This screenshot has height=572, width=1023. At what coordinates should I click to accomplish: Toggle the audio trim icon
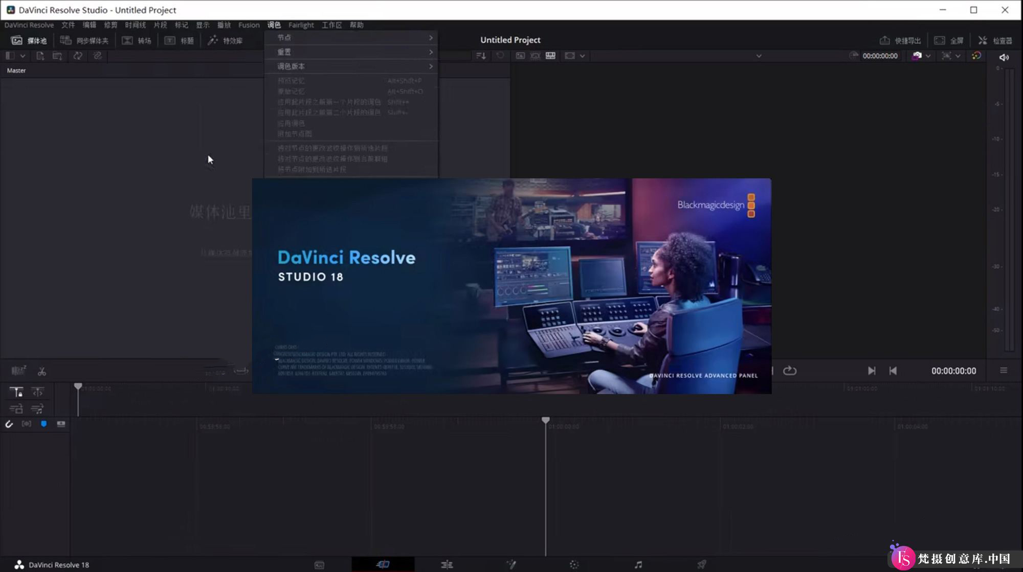(26, 424)
